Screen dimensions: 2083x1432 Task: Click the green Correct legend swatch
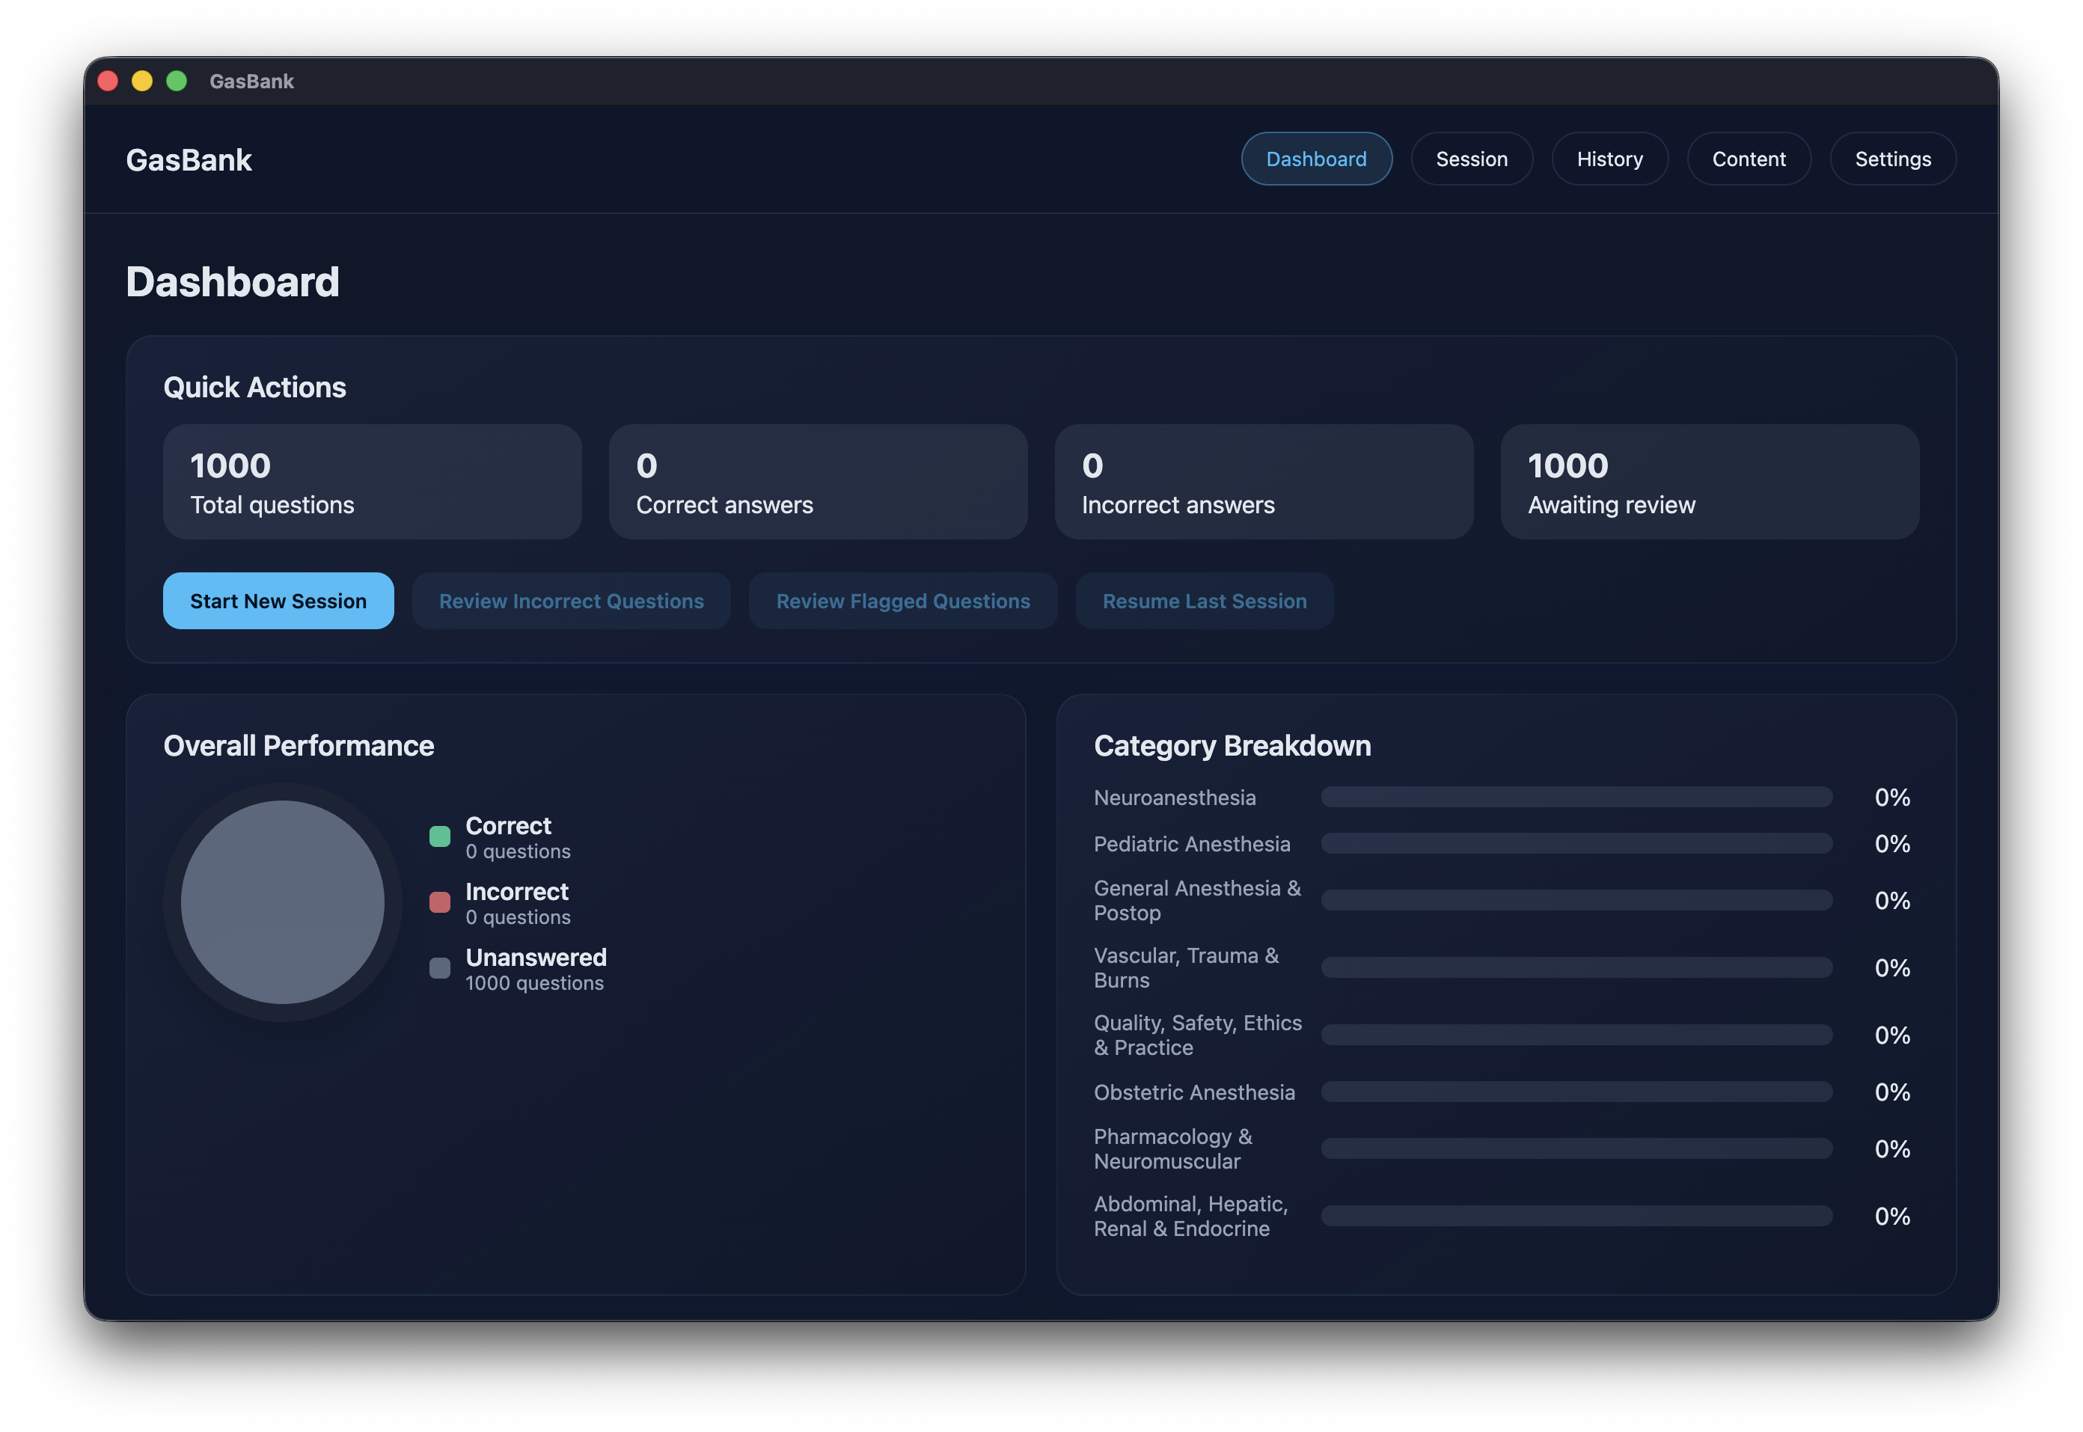(439, 836)
